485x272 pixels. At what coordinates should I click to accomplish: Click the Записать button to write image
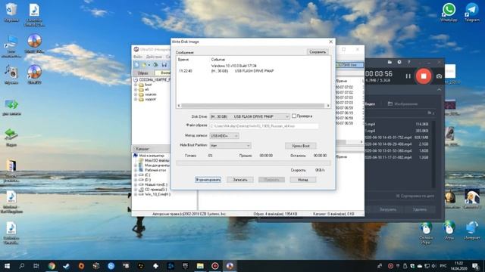(x=240, y=180)
